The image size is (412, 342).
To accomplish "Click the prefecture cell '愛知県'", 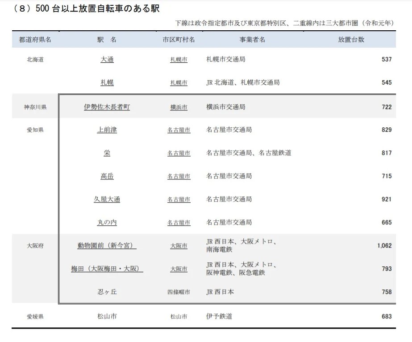I will click(x=35, y=130).
